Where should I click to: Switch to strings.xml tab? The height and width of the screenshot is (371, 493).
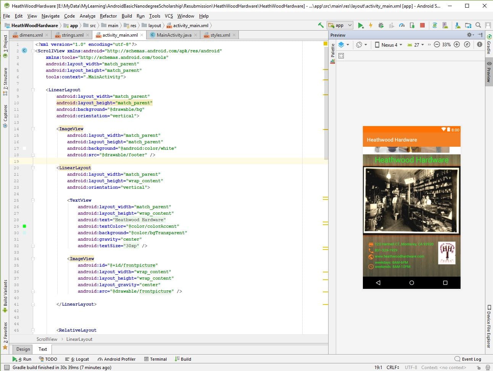pyautogui.click(x=72, y=35)
